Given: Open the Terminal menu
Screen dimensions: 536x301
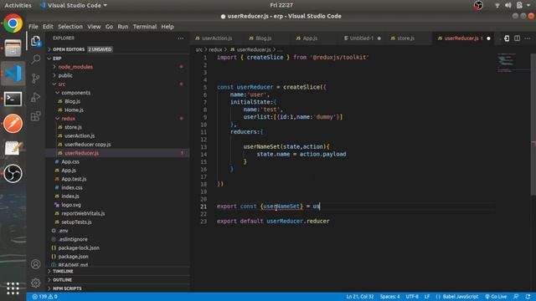Looking at the screenshot, I should coord(145,27).
